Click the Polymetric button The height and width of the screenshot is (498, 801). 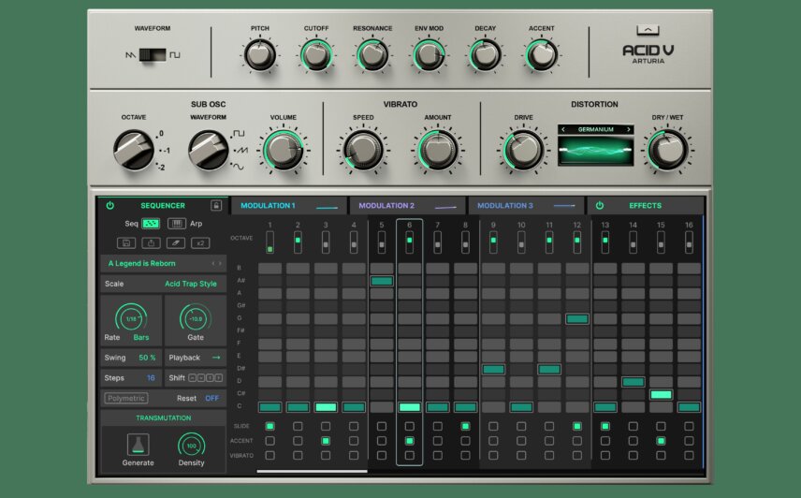pyautogui.click(x=126, y=398)
